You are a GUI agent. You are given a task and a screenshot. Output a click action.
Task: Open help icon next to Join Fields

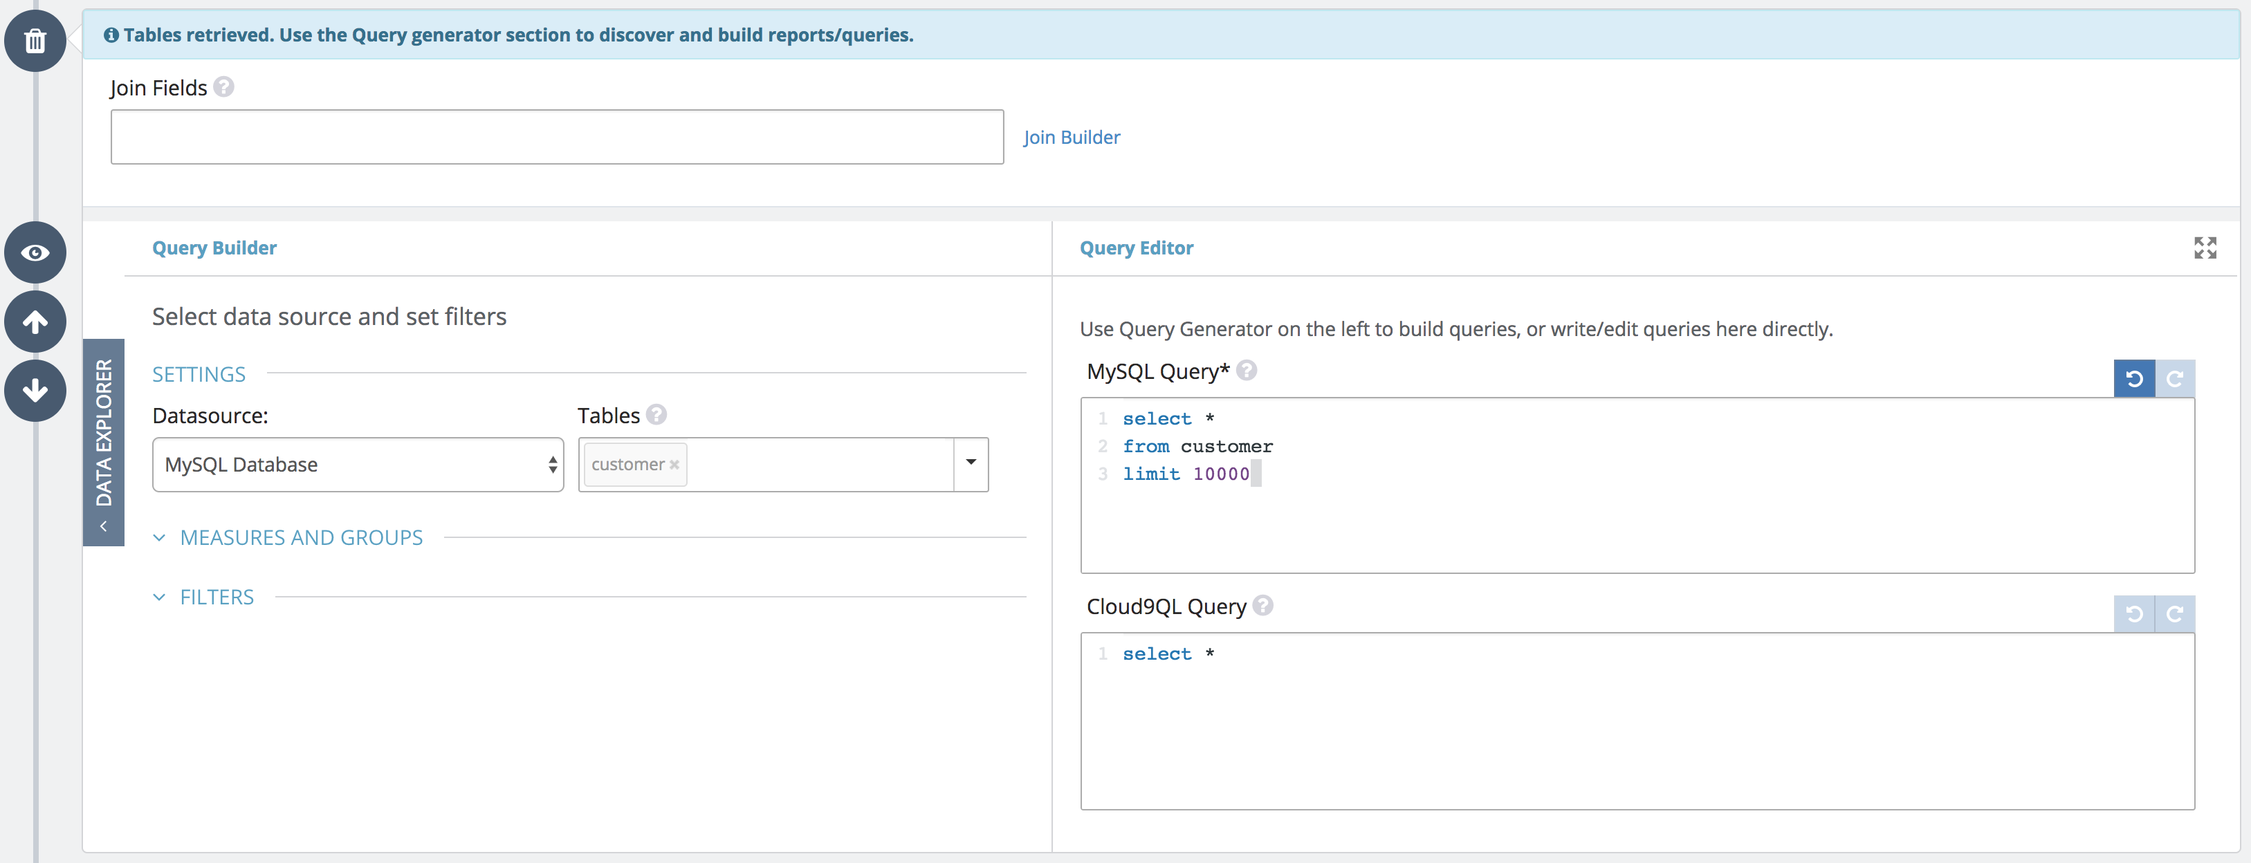(x=223, y=87)
